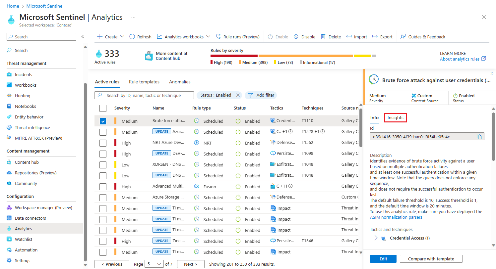Select all rules with the header checkbox
The image size is (496, 269).
coord(103,108)
